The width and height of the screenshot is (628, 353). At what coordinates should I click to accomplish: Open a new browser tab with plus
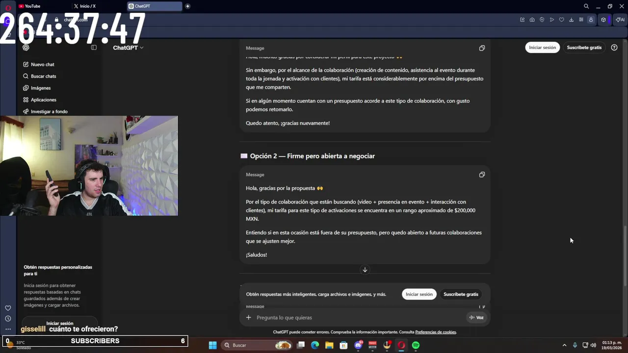(187, 6)
